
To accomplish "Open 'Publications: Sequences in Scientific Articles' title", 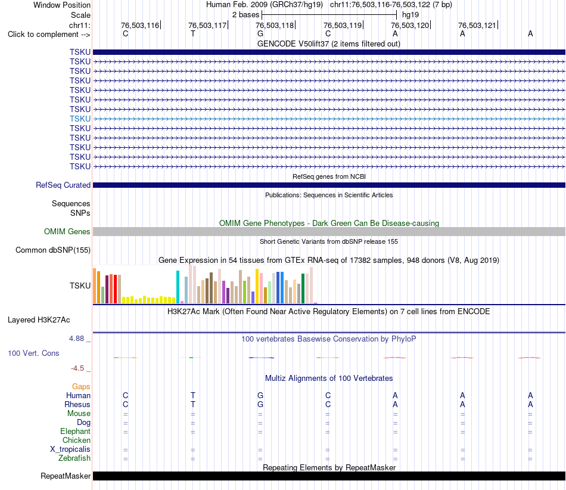I will click(329, 195).
